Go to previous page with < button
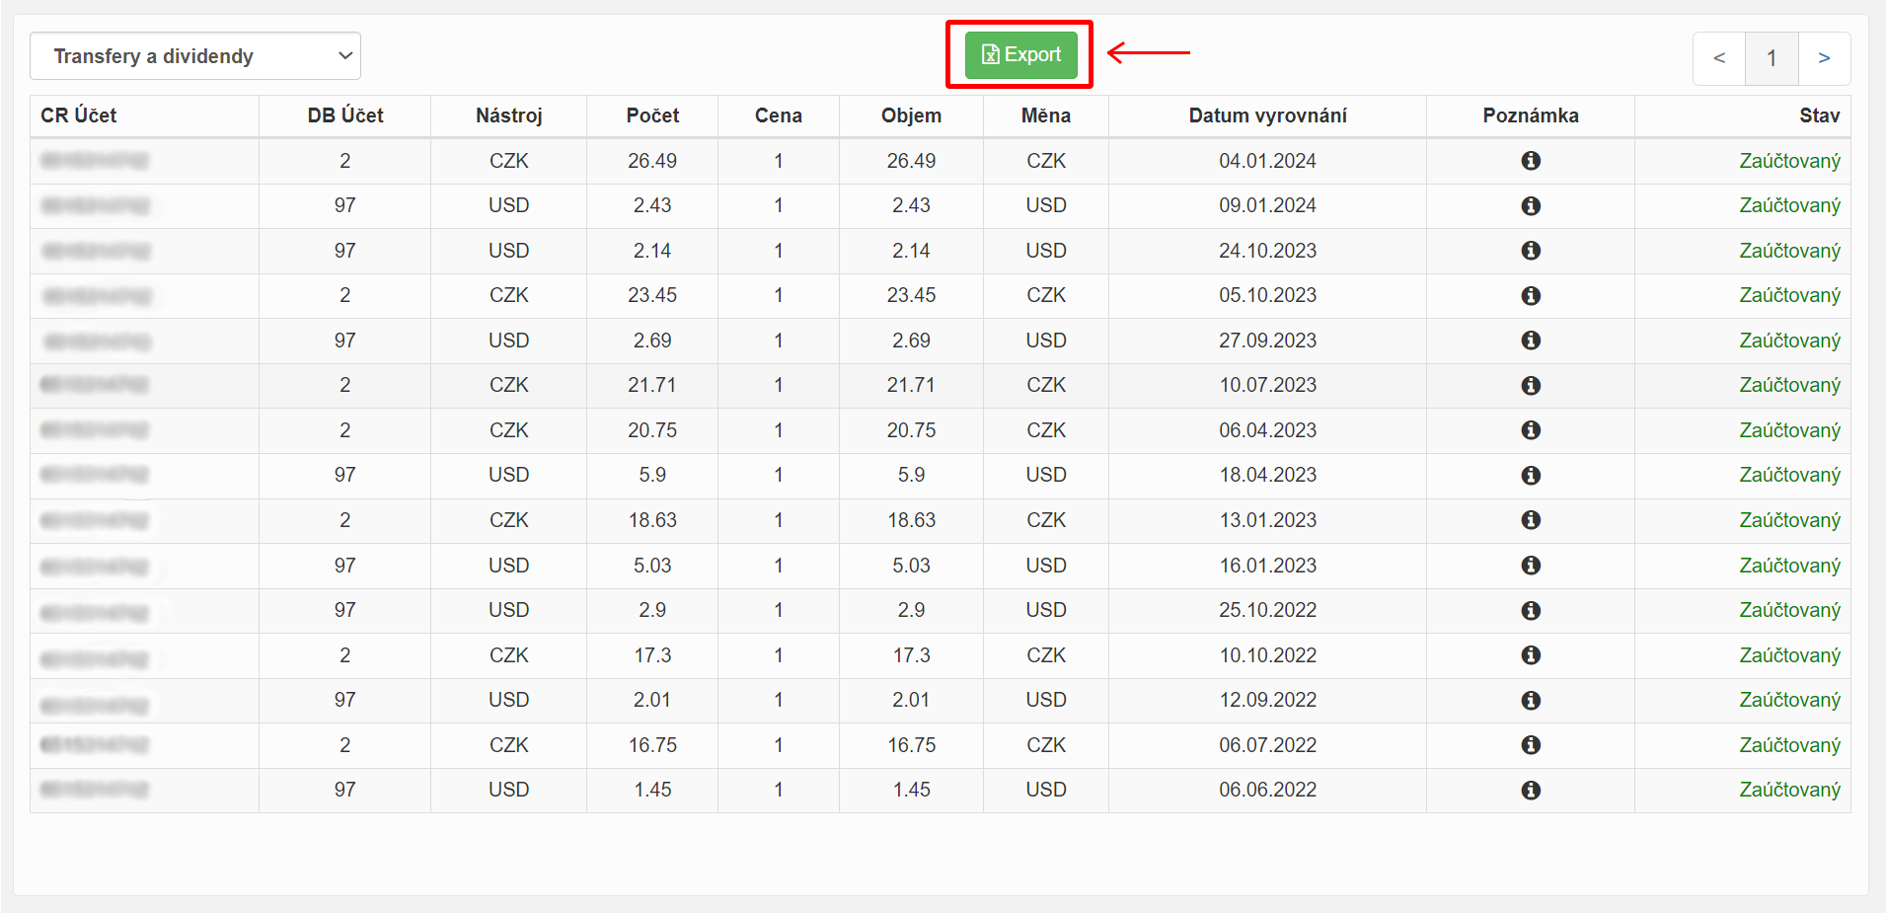1886x913 pixels. pyautogui.click(x=1719, y=58)
